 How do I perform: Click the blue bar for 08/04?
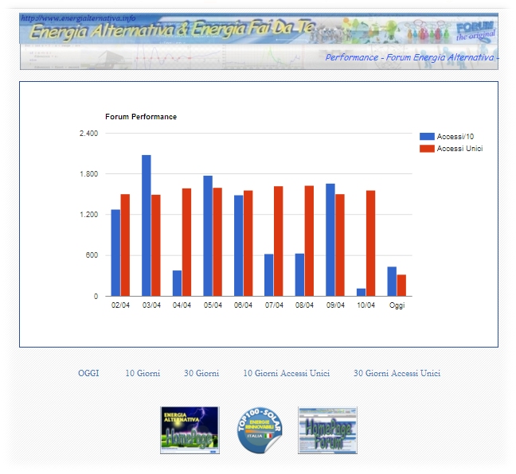(x=299, y=275)
